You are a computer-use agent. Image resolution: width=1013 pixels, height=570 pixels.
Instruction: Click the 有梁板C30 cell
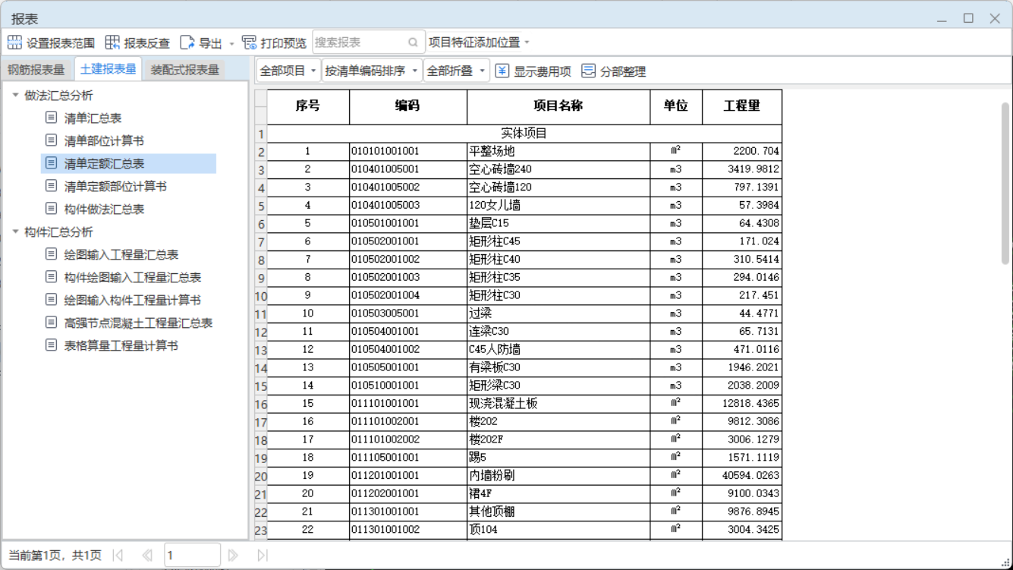[558, 367]
